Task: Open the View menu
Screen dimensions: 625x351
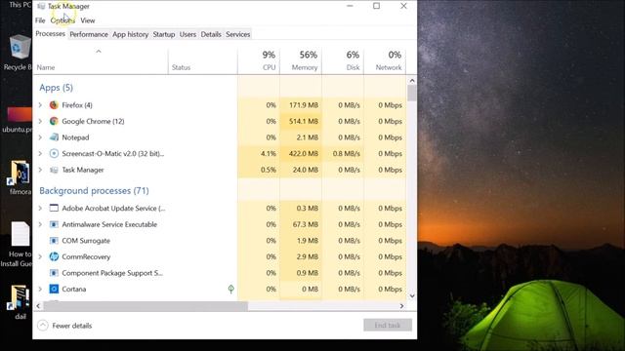Action: point(88,20)
